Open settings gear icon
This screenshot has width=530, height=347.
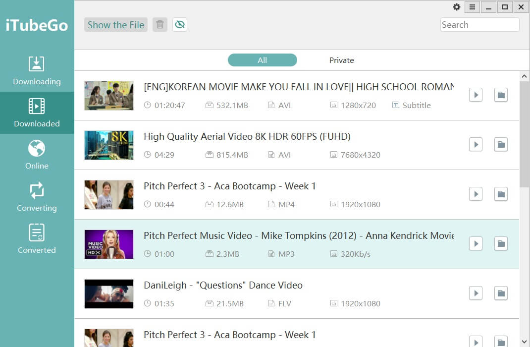[x=457, y=7]
